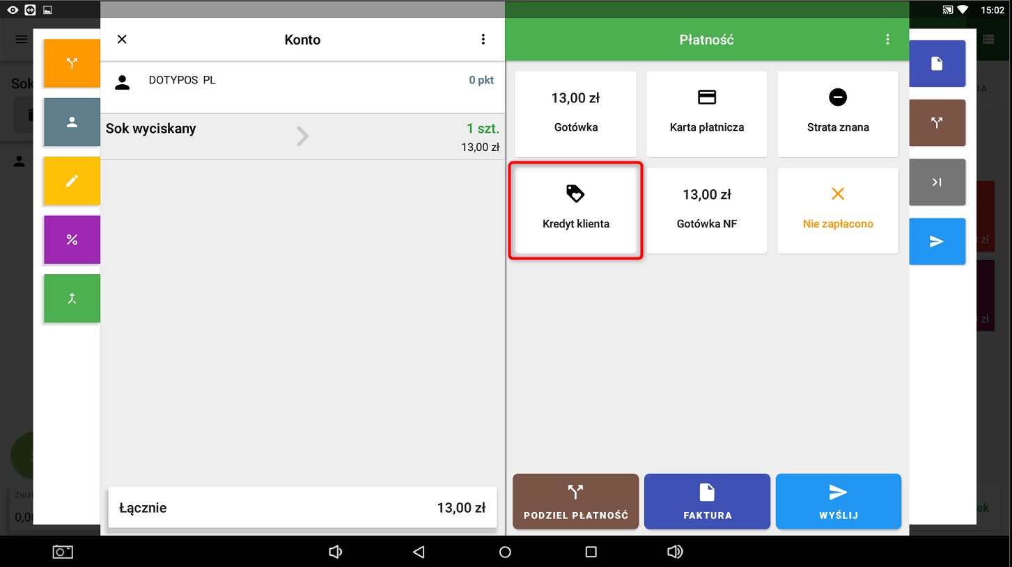Mark bill as Nie zapłacono
The height and width of the screenshot is (567, 1012).
(837, 210)
